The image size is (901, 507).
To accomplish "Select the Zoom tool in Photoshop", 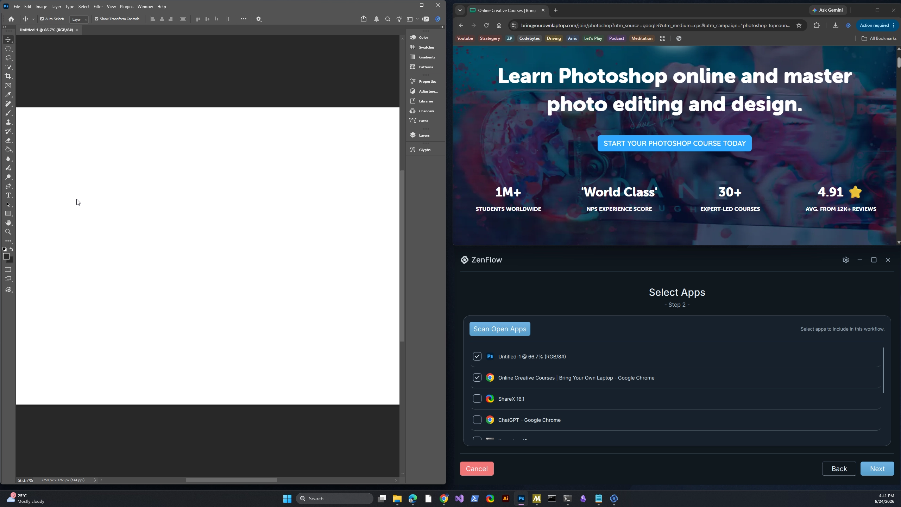I will (8, 232).
